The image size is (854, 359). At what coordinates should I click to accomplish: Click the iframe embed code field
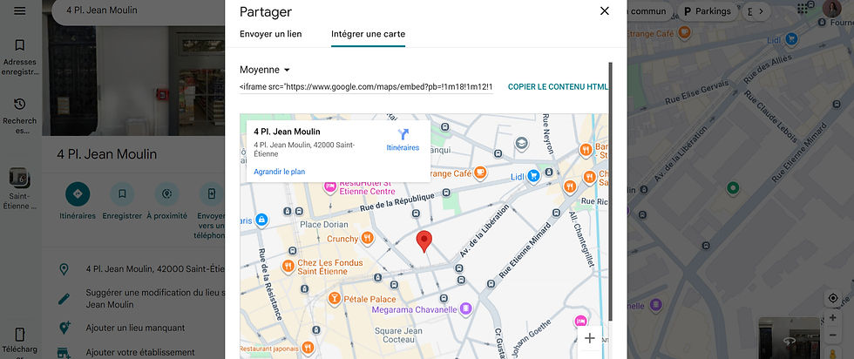367,86
